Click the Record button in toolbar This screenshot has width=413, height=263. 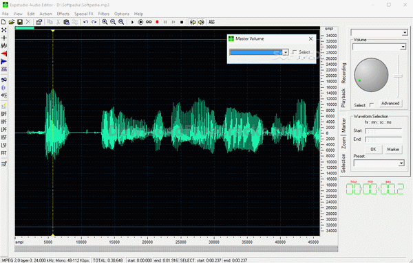tap(157, 22)
